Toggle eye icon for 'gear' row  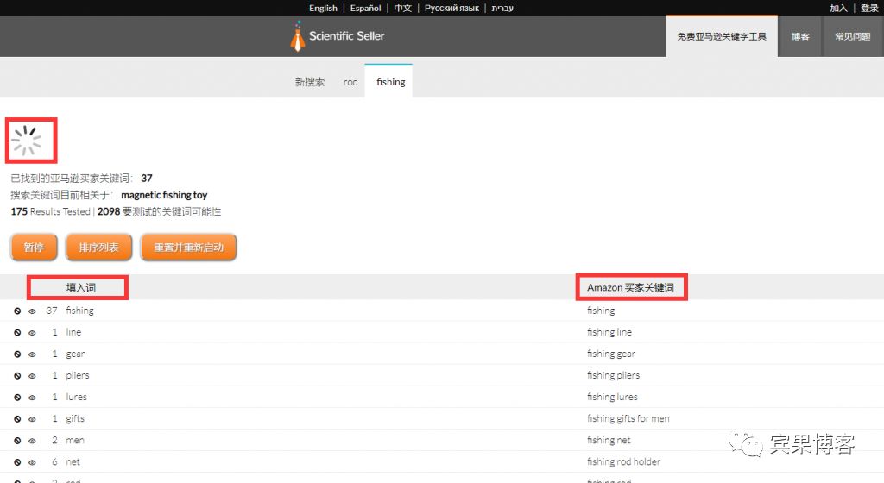(x=32, y=354)
